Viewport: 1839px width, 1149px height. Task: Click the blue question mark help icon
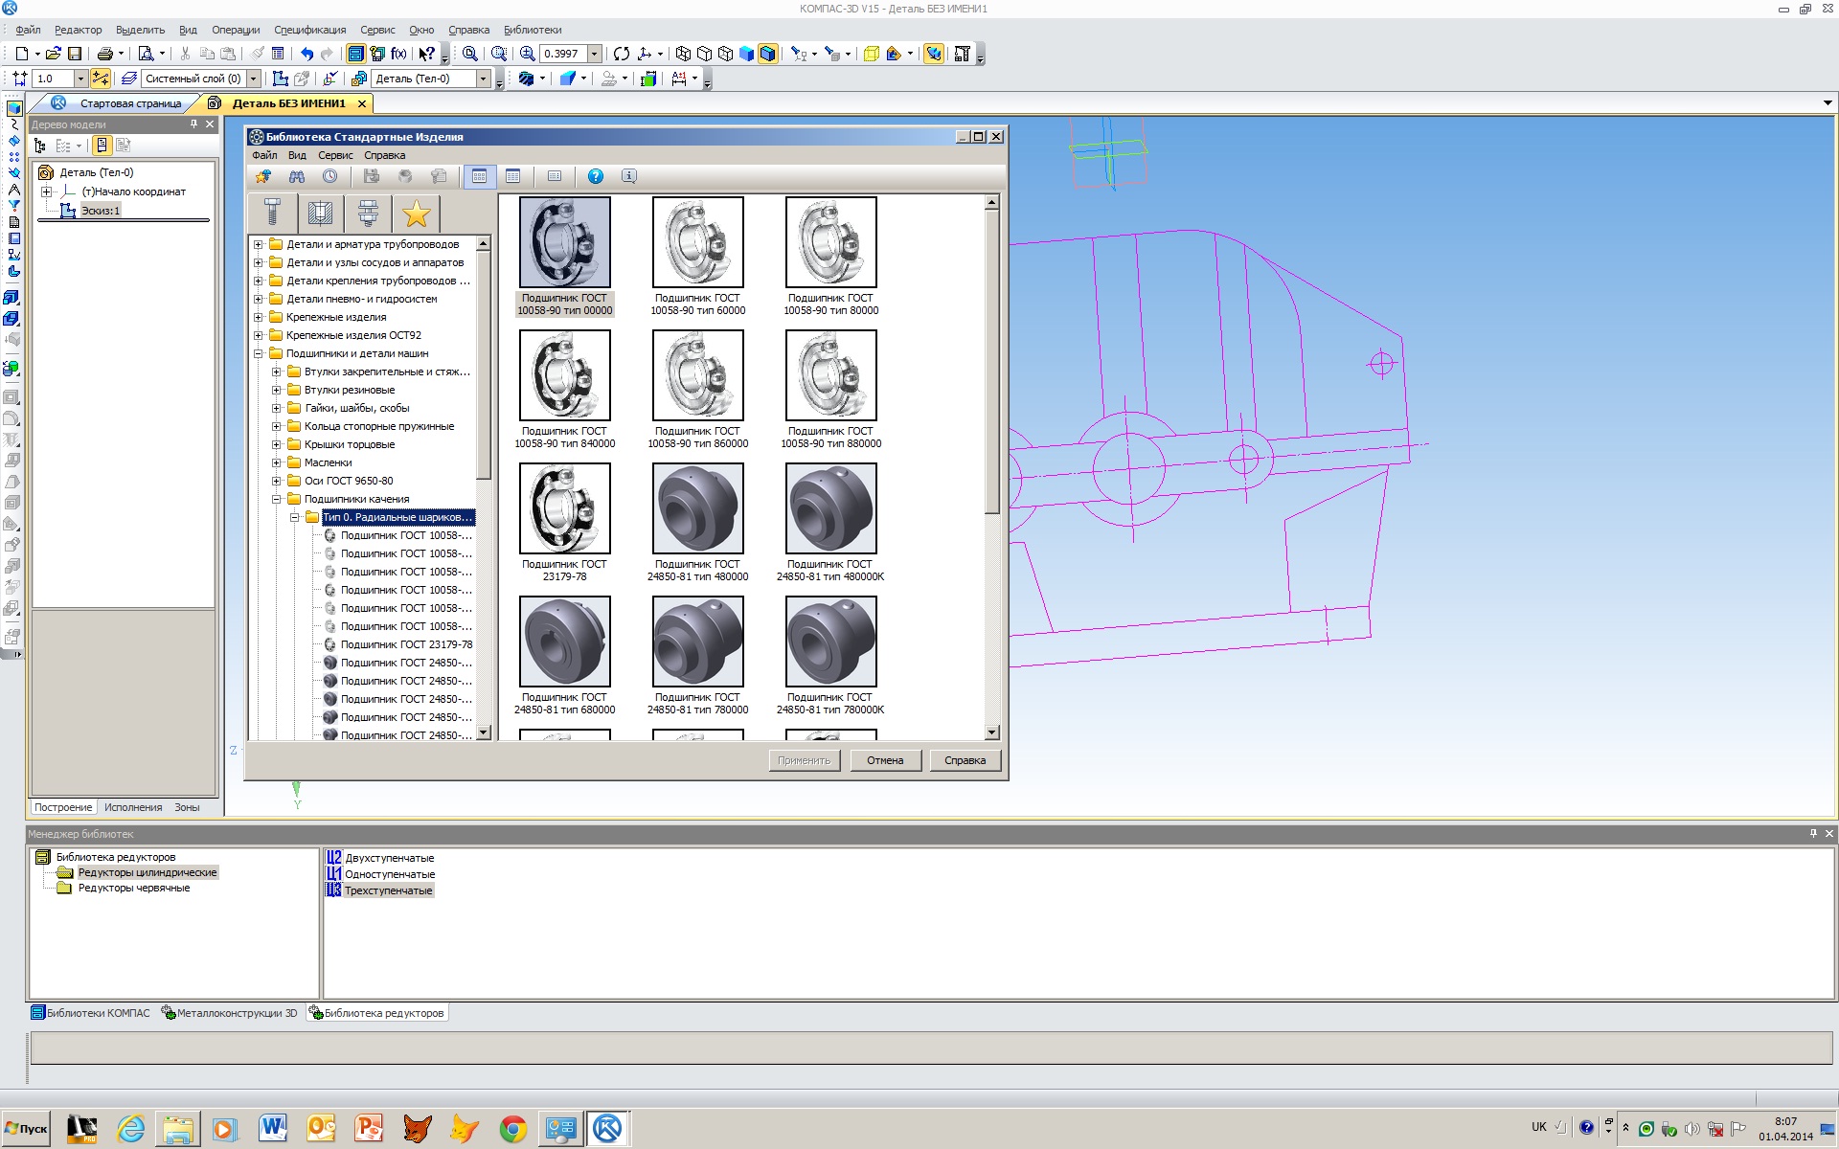coord(595,176)
